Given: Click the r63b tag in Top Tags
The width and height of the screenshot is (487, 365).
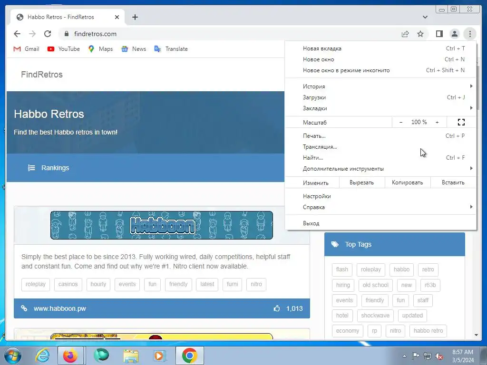Looking at the screenshot, I should [430, 285].
